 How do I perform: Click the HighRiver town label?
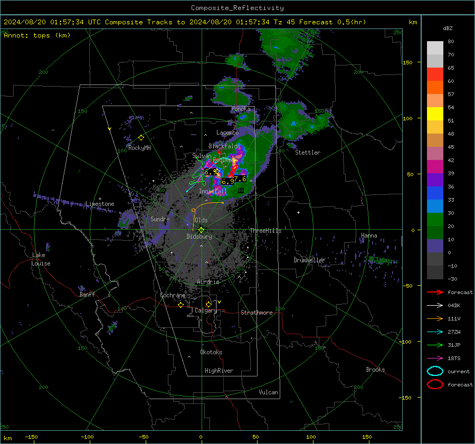pyautogui.click(x=219, y=371)
